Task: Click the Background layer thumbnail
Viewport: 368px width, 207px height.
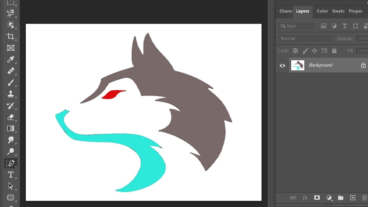Action: click(298, 65)
